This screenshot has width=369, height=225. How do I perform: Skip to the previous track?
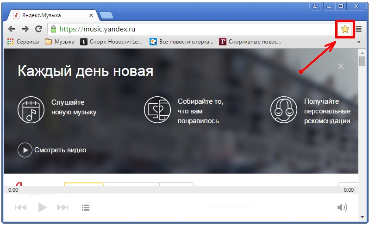[x=21, y=207]
